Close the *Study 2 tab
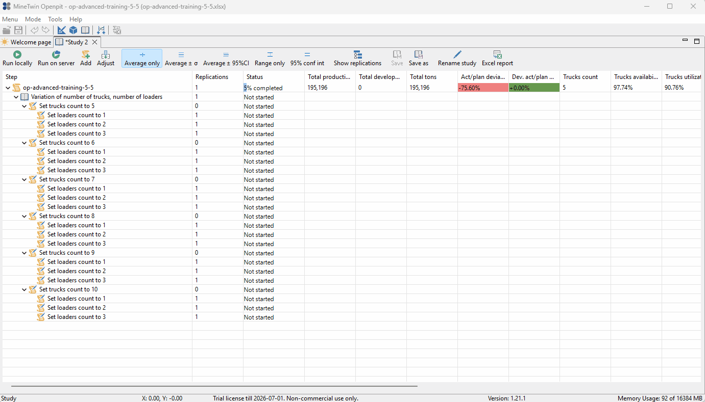Image resolution: width=705 pixels, height=402 pixels. (x=94, y=42)
